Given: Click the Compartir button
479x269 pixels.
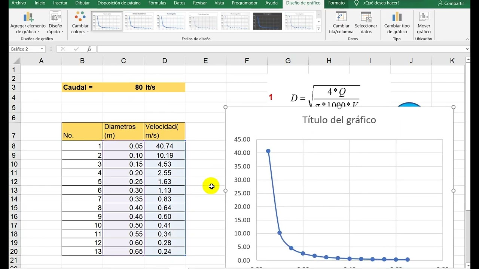Looking at the screenshot, I should 451,3.
